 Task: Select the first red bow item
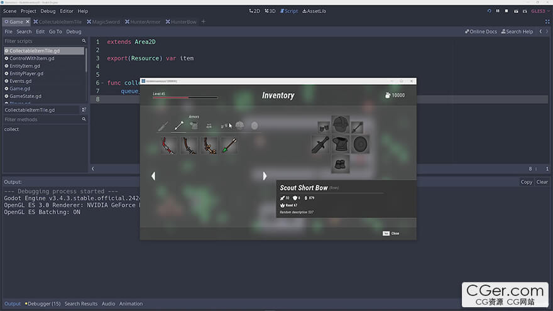pyautogui.click(x=168, y=145)
